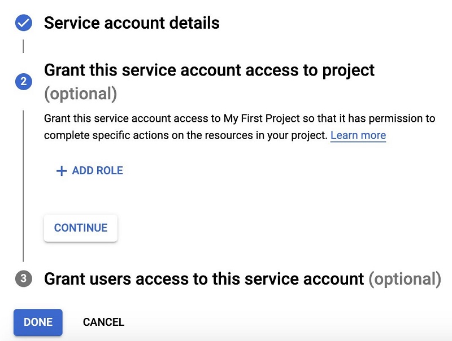Add a role to the service account
Viewport: 452px width, 341px height.
click(90, 170)
